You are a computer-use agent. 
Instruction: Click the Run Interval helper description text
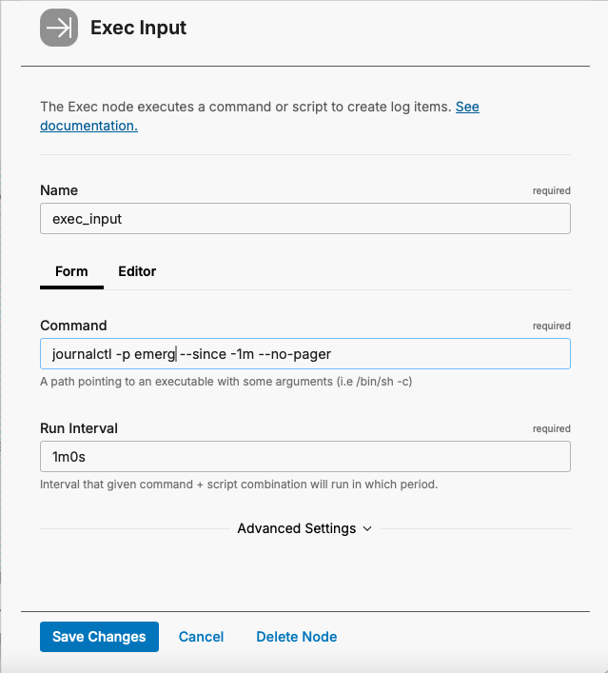coord(238,485)
